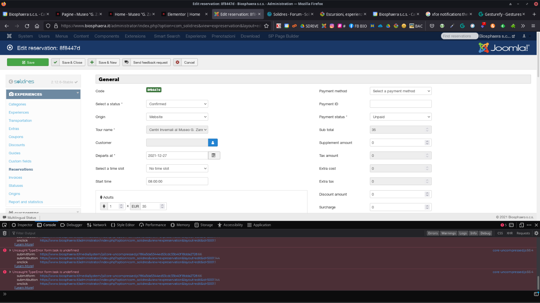
Task: Open Firefox hamburger application menu
Action: click(533, 26)
